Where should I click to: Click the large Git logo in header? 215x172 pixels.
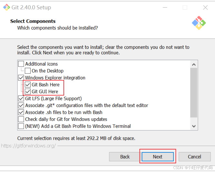pos(199,23)
